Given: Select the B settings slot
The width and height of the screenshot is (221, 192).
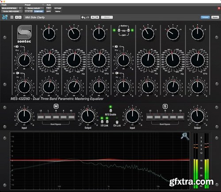Looking at the screenshot, I should pyautogui.click(x=97, y=17).
